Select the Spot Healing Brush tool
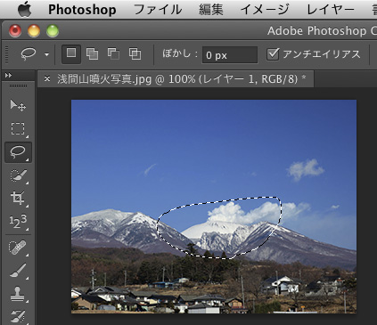This screenshot has width=377, height=325. pos(18,248)
